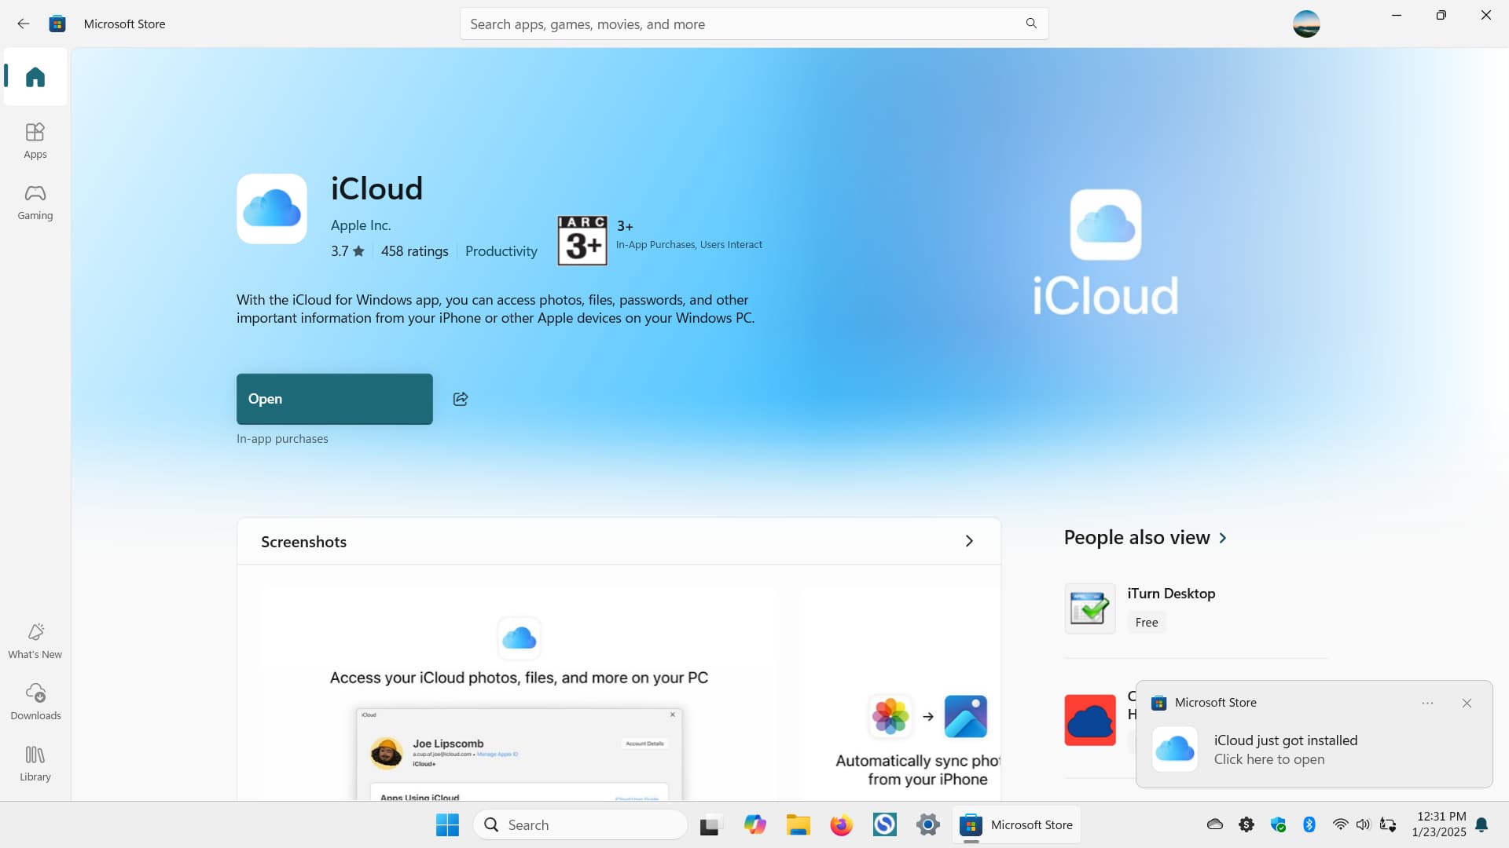Open the first iCloud screenshot thumbnail
This screenshot has width=1509, height=848.
[x=519, y=695]
